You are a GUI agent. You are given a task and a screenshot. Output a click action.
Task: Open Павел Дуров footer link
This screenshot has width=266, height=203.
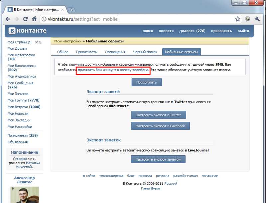click(151, 188)
